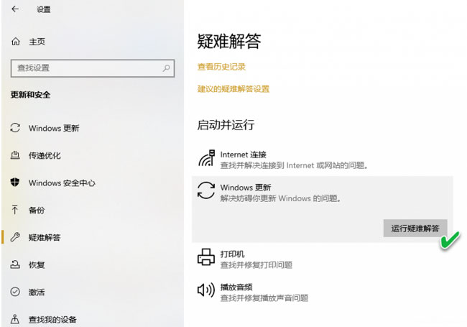Select the 打印机 troubleshooter title

click(232, 254)
